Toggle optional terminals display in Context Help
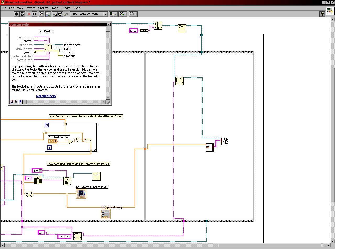Screen dimensions: 339x249 12,102
